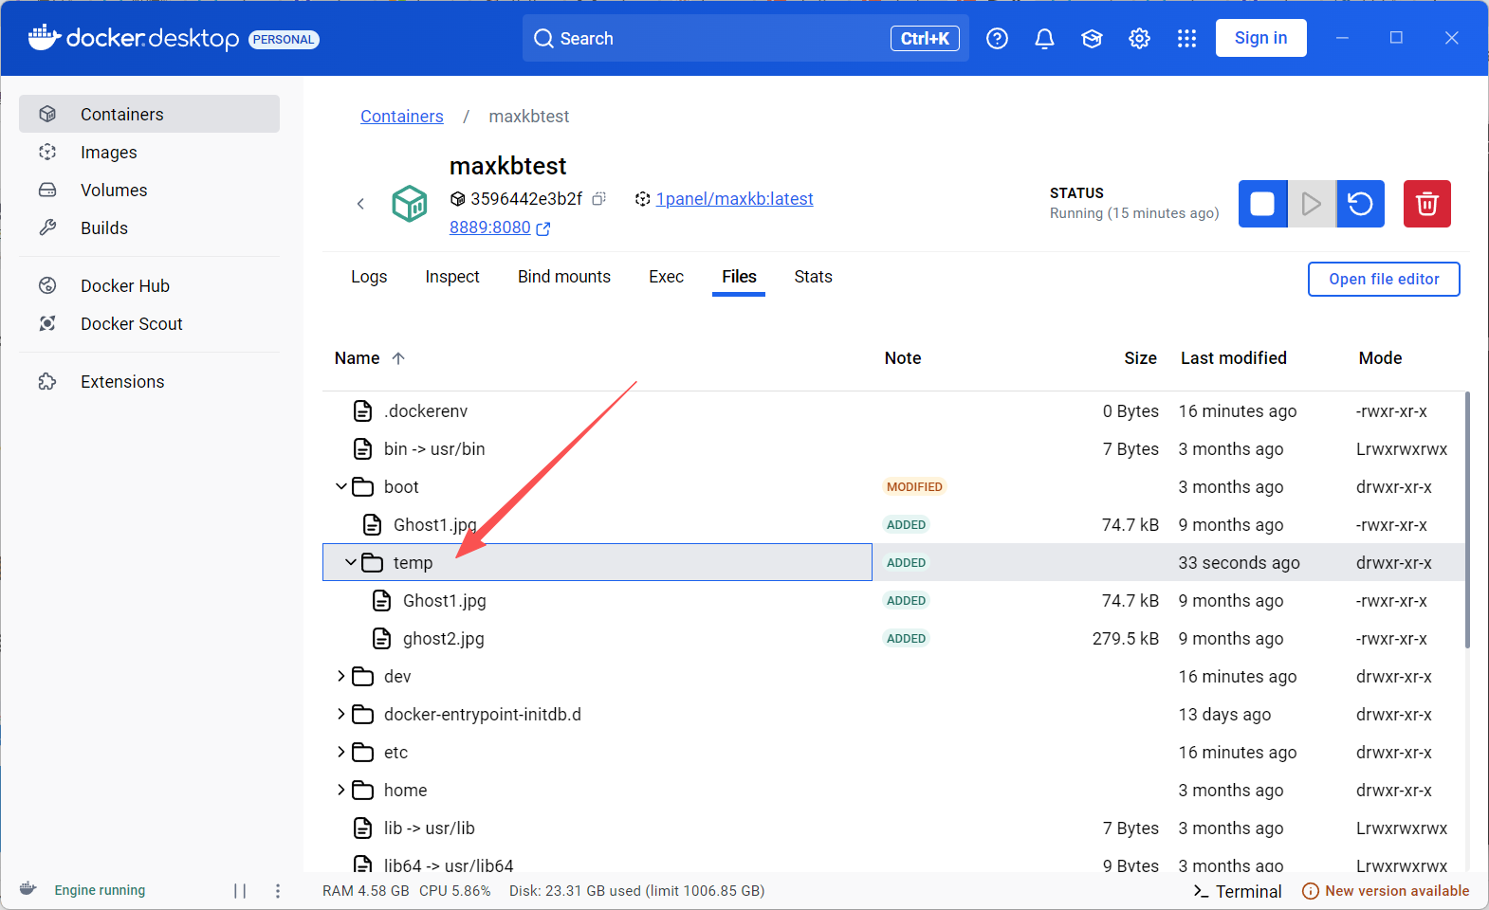Click the Docker Desktop logo
The image size is (1489, 910).
(134, 38)
